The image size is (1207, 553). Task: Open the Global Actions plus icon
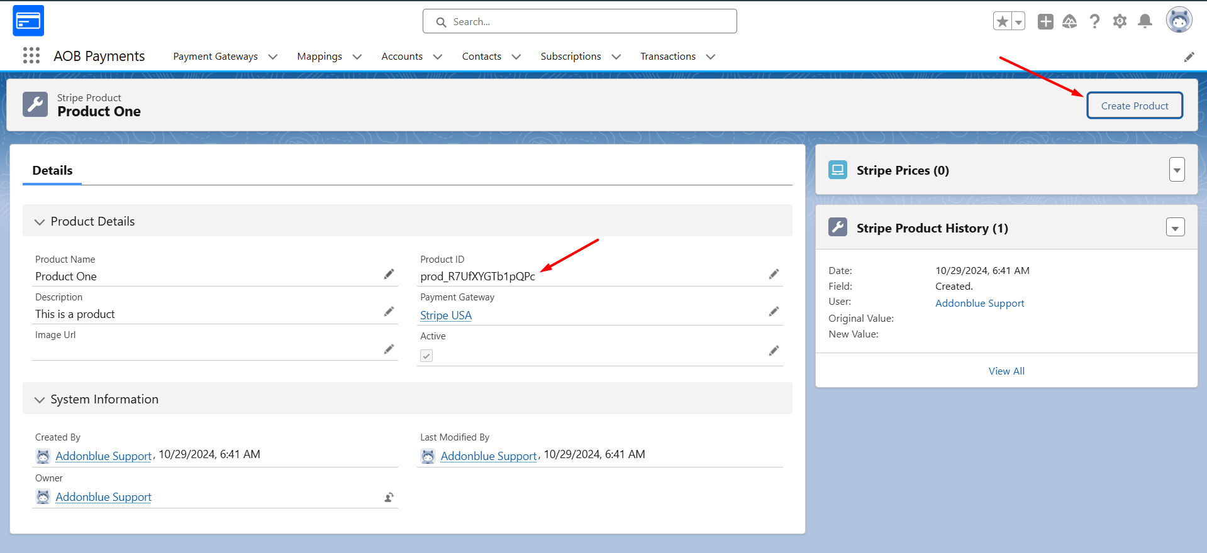(x=1045, y=21)
